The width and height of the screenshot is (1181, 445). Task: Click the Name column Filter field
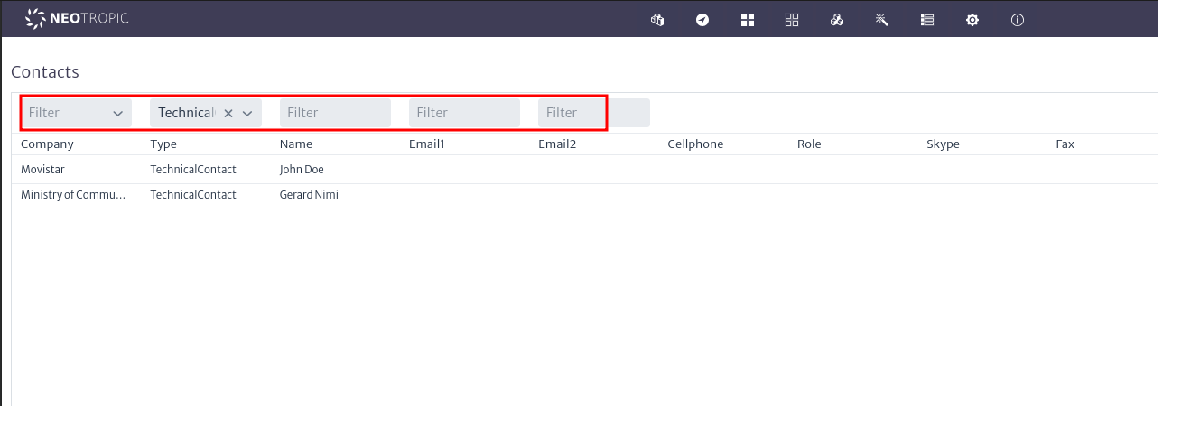pos(335,113)
